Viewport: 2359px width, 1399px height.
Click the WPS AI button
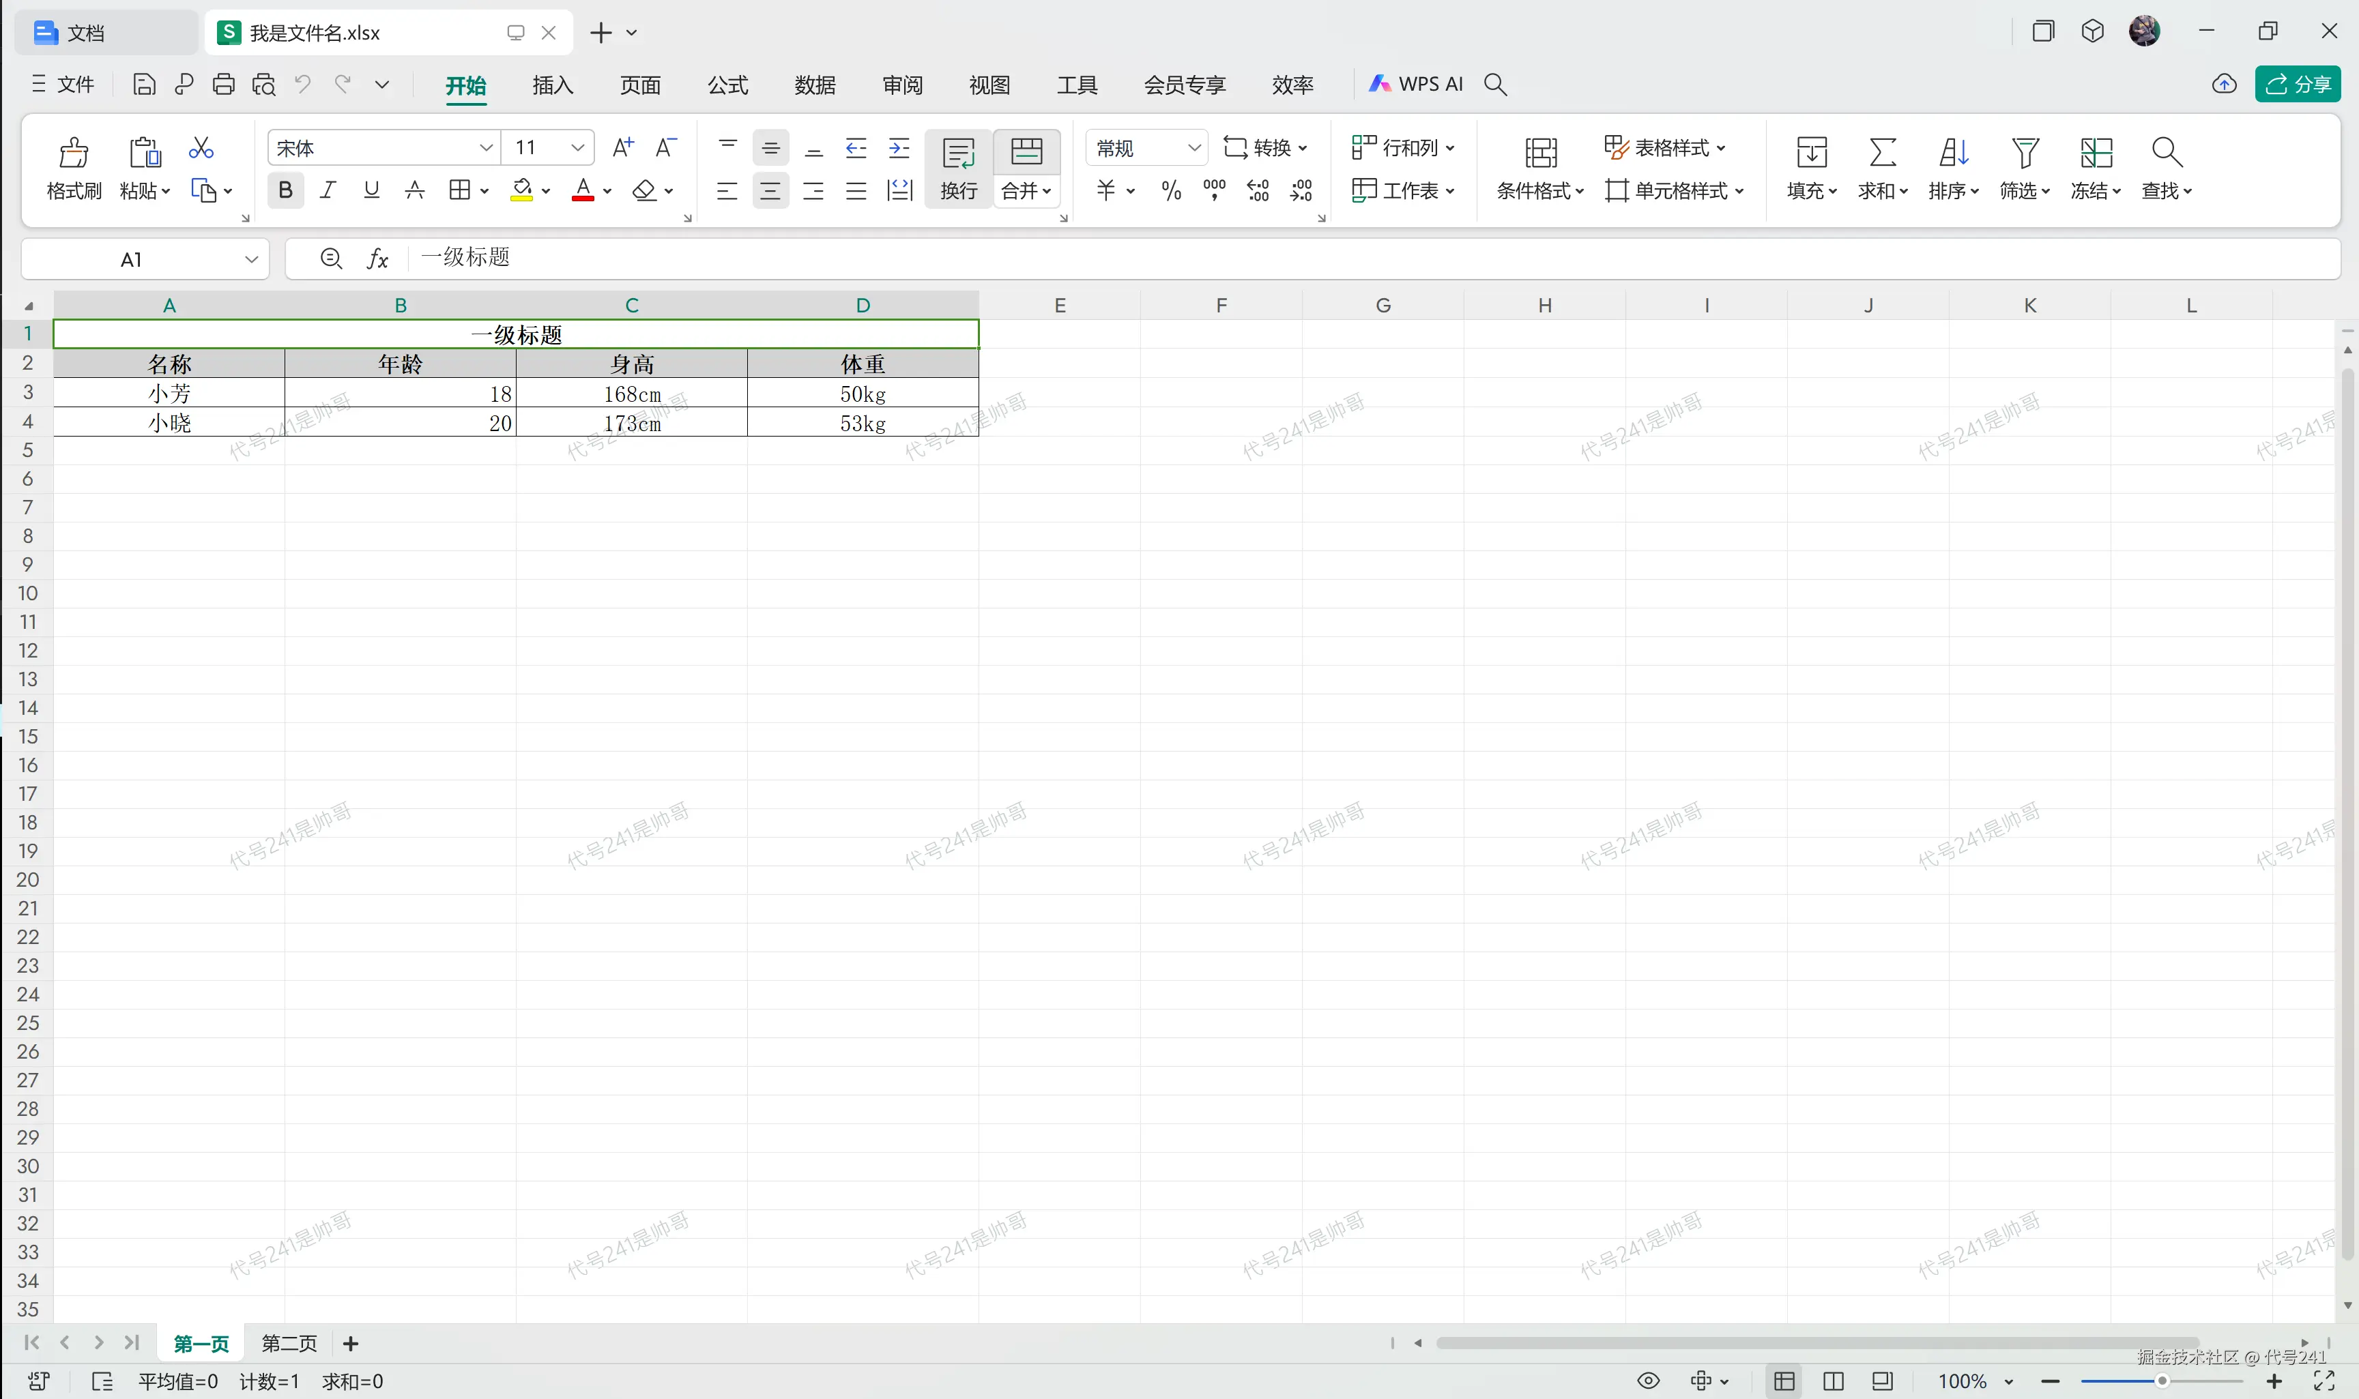coord(1416,84)
